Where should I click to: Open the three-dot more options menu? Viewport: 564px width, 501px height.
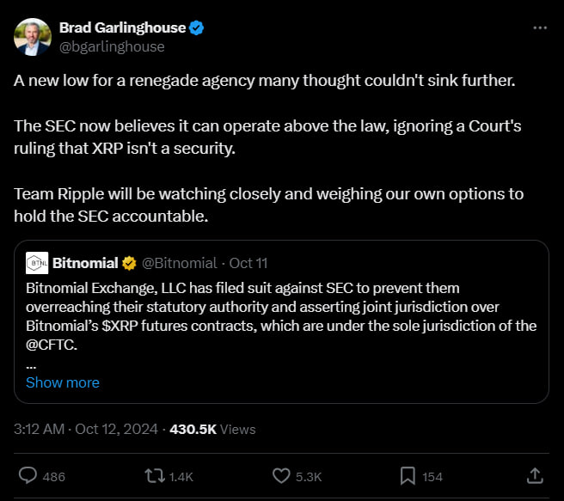(540, 27)
